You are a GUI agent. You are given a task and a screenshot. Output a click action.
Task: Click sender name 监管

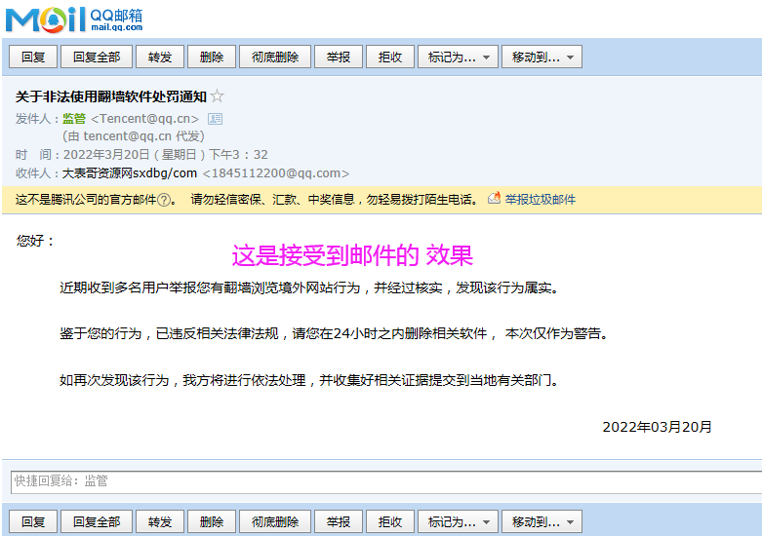click(74, 119)
